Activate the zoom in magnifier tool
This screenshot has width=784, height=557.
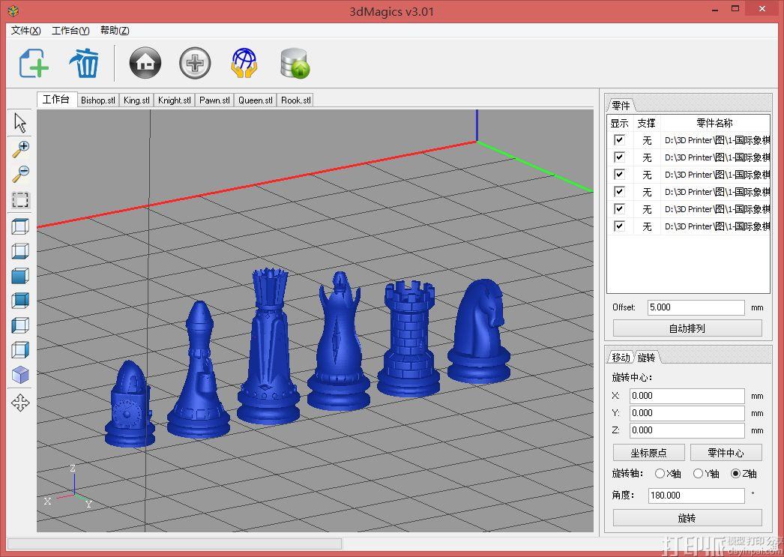point(20,148)
